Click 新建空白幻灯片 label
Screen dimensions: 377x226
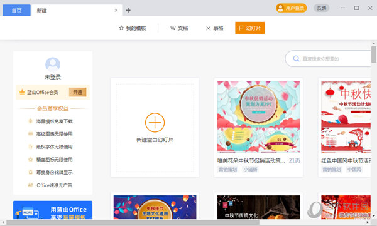tap(155, 140)
